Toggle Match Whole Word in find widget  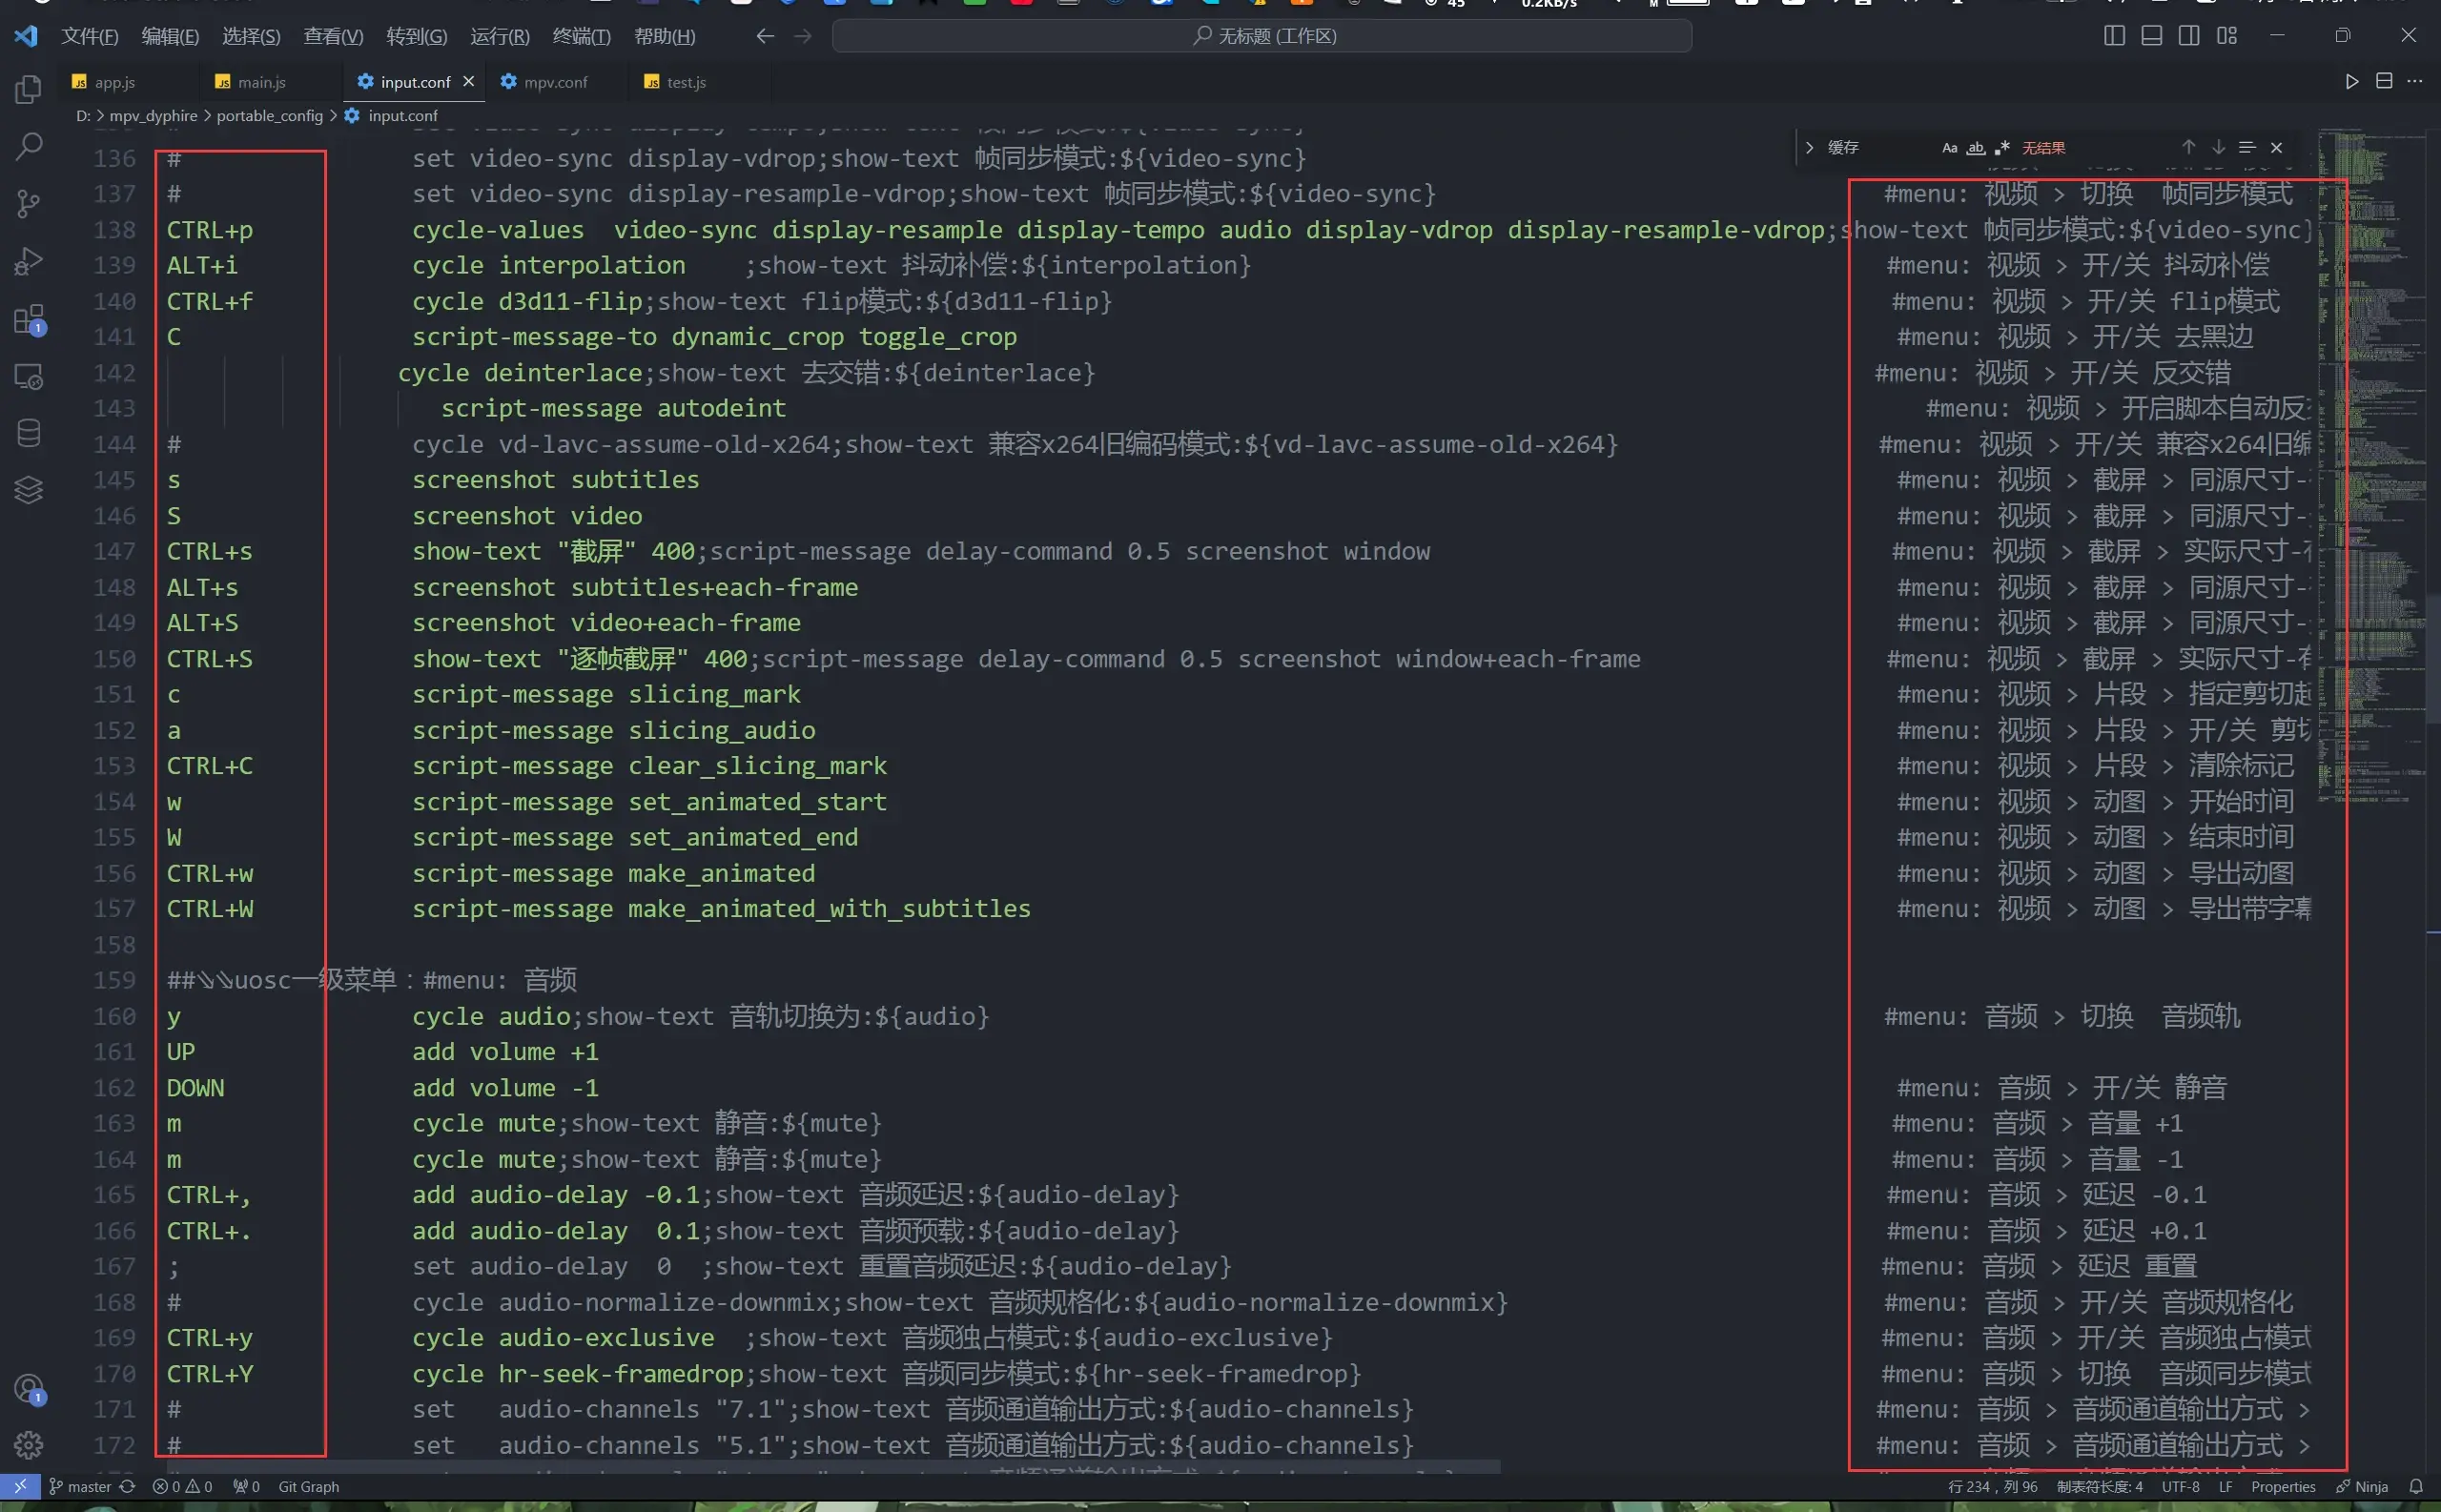coord(1975,148)
